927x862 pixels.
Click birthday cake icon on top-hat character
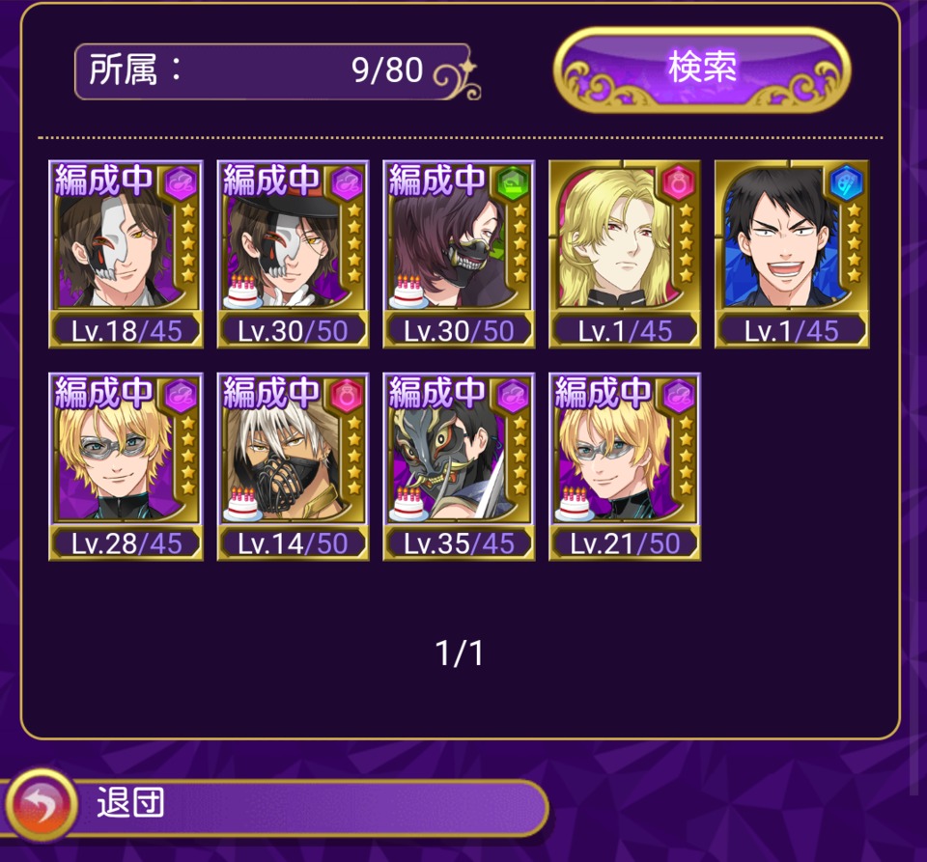click(x=242, y=292)
